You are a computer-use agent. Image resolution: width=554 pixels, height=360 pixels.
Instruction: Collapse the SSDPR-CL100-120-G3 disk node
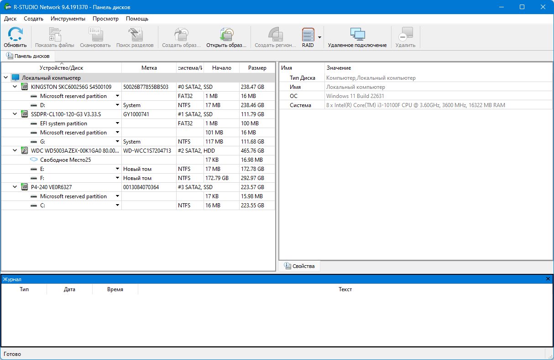point(15,114)
